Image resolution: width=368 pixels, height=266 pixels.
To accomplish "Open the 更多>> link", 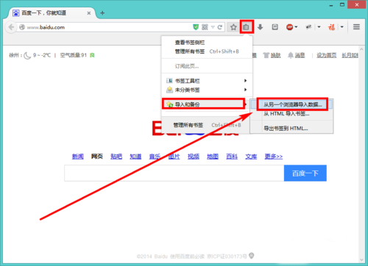I will pyautogui.click(x=274, y=157).
